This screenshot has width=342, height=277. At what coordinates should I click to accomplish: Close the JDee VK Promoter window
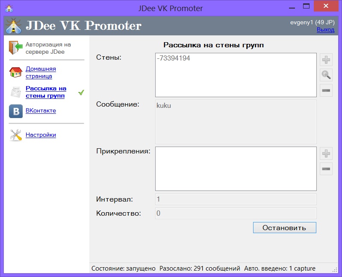[326, 6]
